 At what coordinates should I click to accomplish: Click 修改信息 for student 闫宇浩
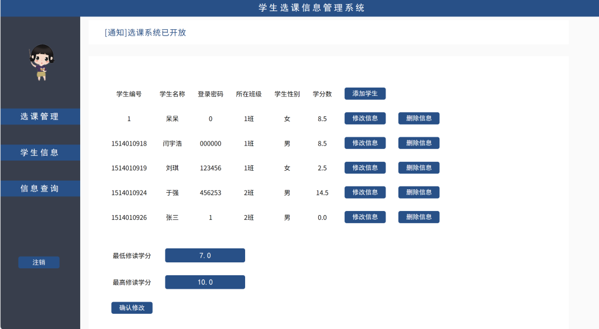point(365,143)
